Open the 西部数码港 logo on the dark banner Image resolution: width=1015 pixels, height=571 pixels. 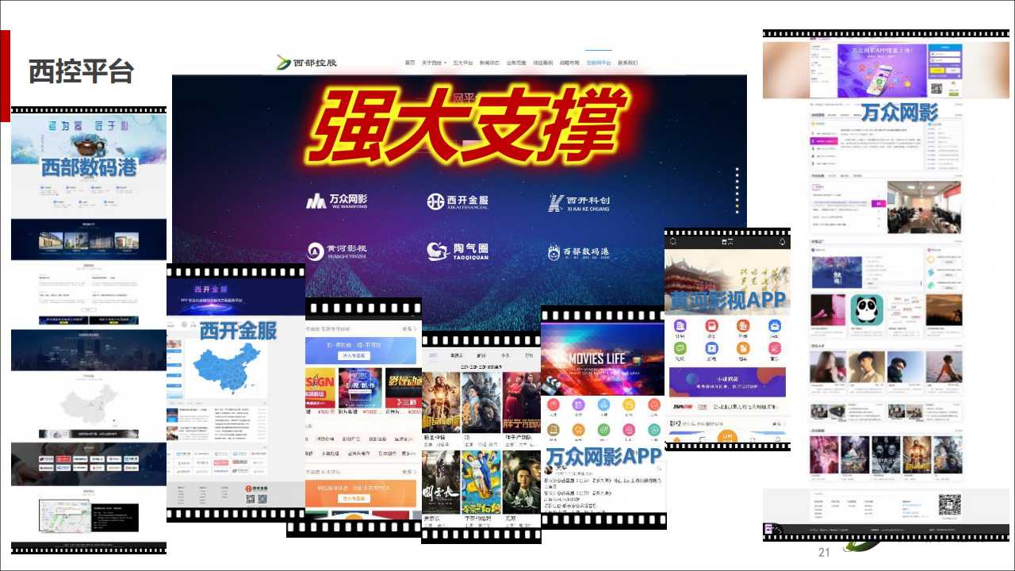(x=579, y=252)
